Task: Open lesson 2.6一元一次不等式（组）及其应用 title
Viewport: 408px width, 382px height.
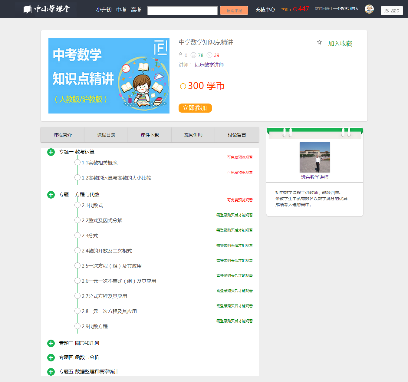Action: tap(119, 281)
